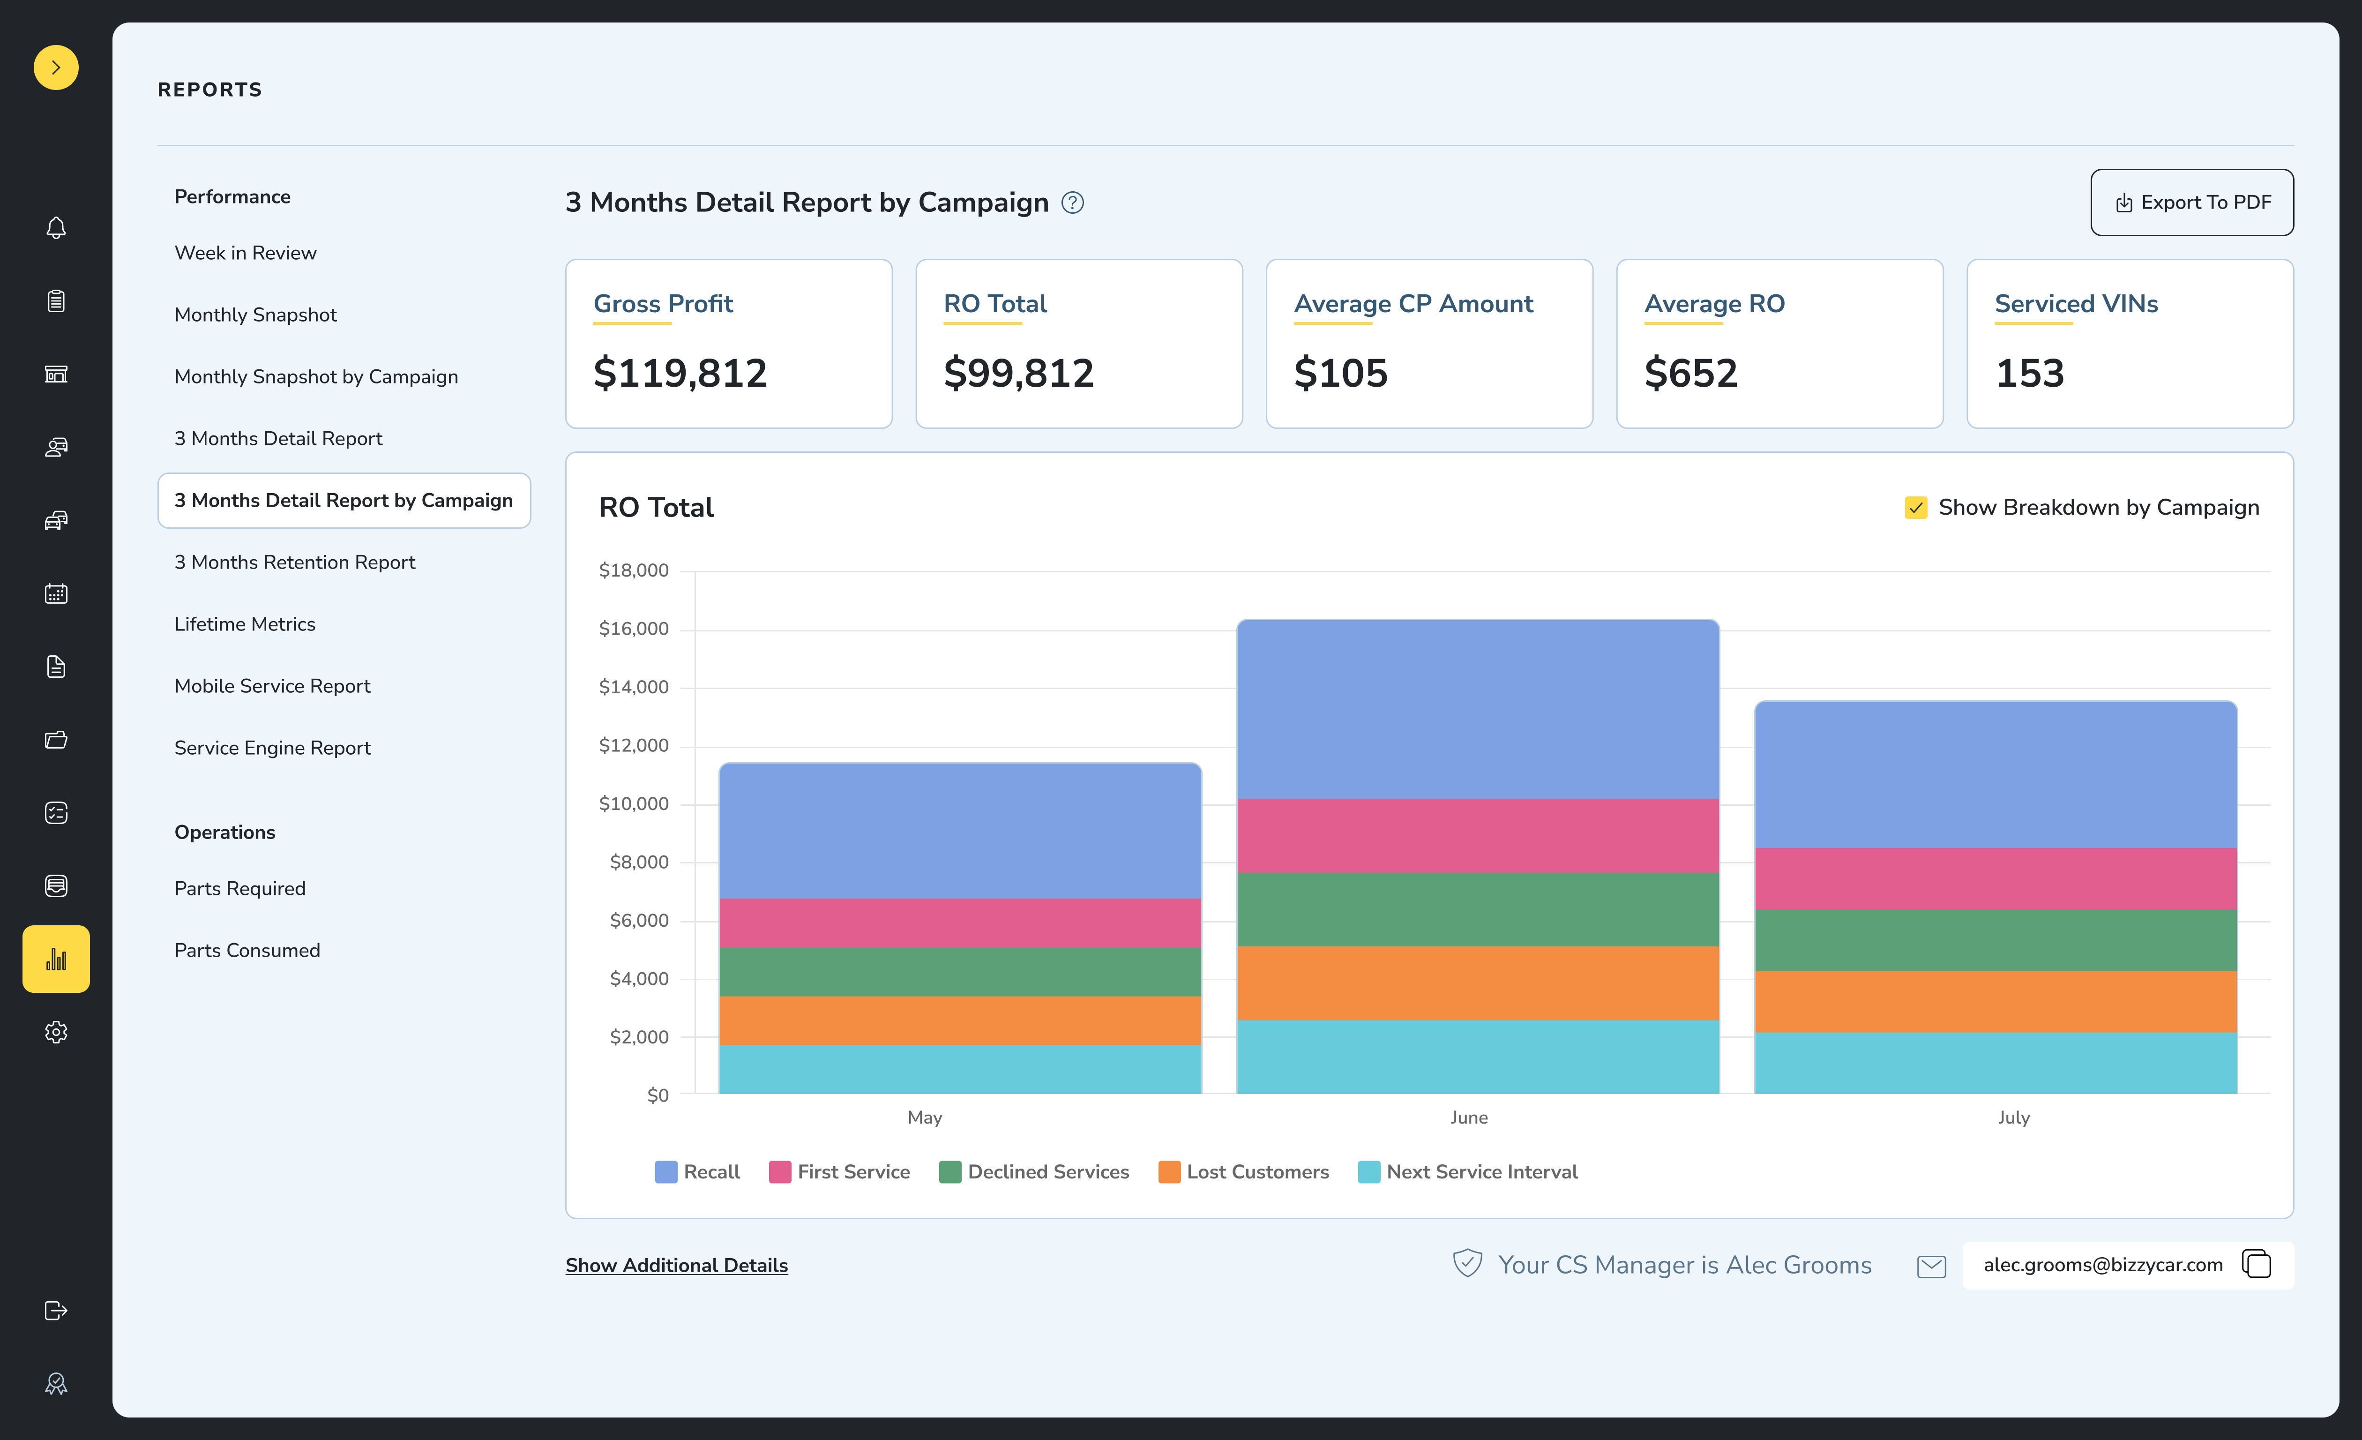
Task: Open the help tooltip next to the report title
Action: [x=1073, y=202]
